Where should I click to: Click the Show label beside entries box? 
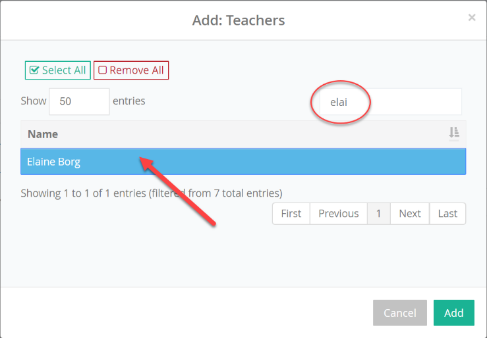34,101
